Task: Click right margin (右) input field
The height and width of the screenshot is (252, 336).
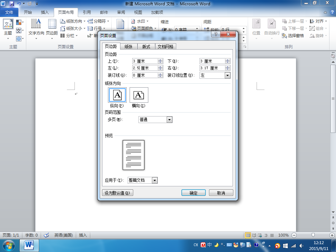Action: tap(212, 68)
